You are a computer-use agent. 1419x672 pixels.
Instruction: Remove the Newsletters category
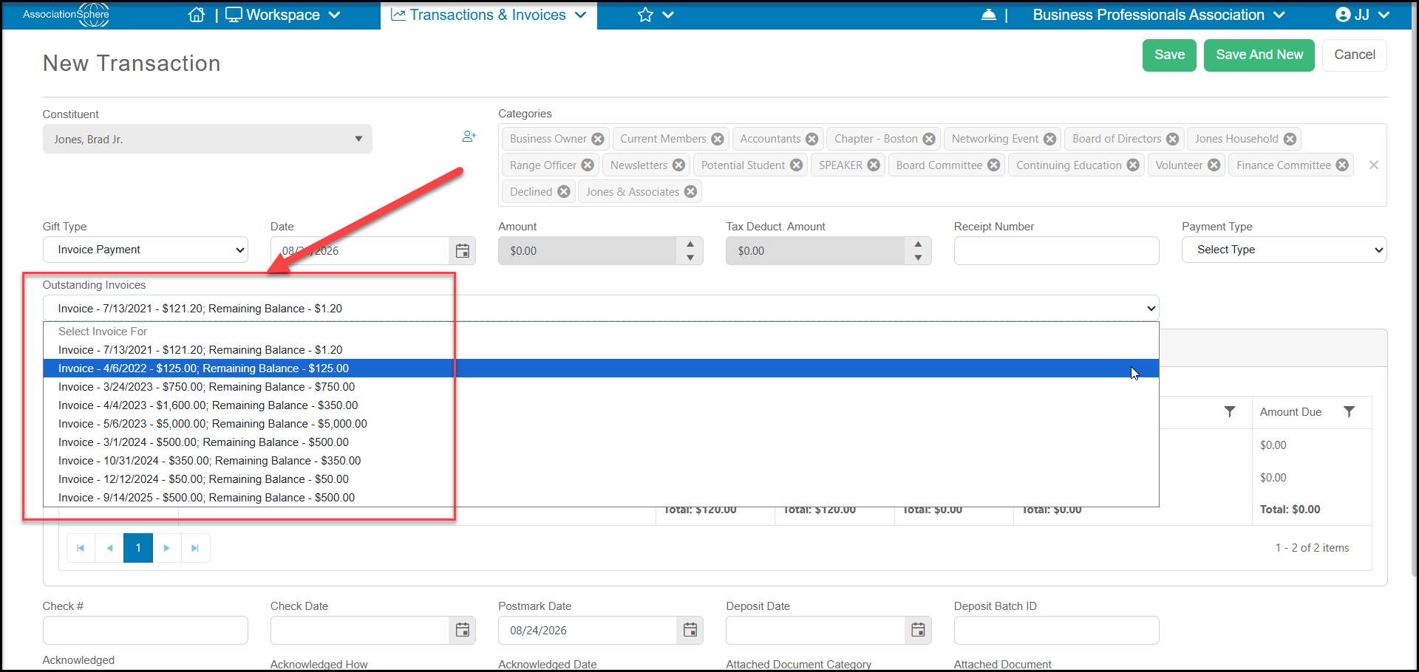[x=678, y=165]
